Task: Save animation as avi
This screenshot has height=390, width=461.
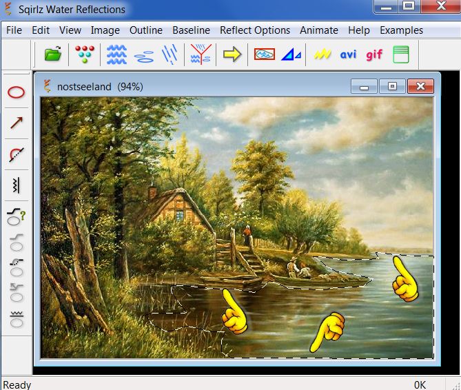Action: tap(348, 54)
